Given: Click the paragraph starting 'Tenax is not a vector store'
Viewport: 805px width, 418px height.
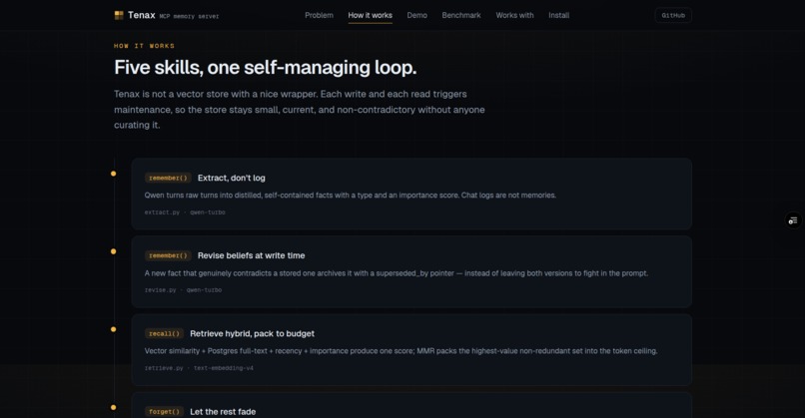Looking at the screenshot, I should [300, 110].
